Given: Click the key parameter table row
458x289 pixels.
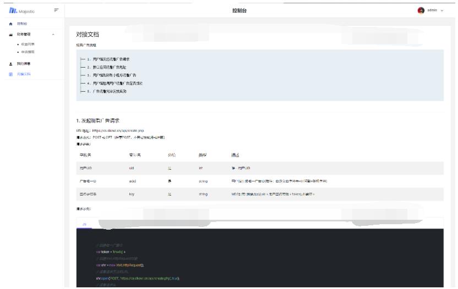Looking at the screenshot, I should click(x=259, y=194).
